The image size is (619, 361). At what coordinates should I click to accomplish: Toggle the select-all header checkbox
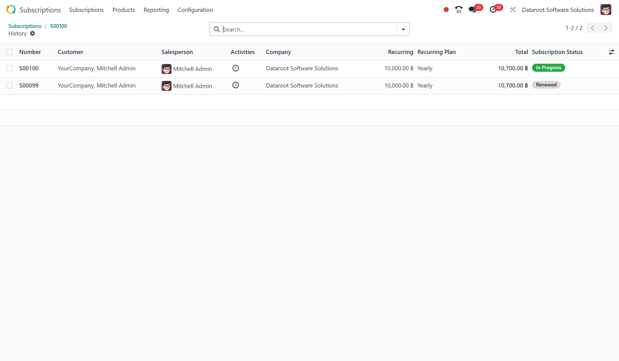point(10,52)
